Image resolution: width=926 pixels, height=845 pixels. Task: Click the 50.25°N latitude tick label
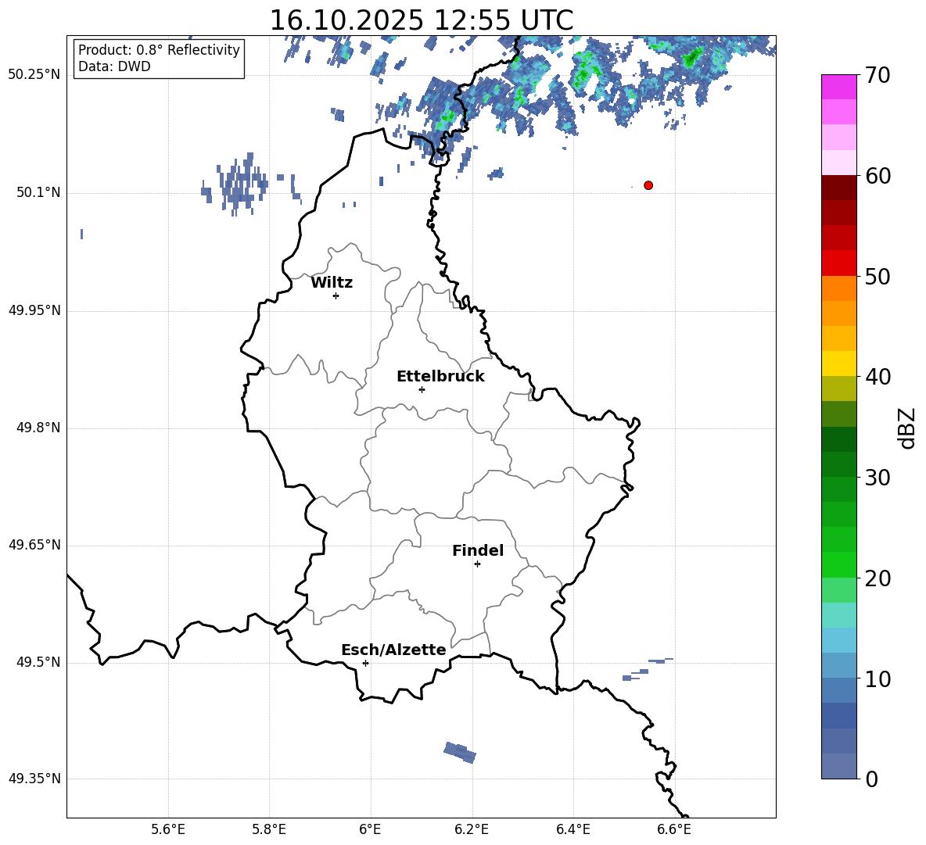34,75
